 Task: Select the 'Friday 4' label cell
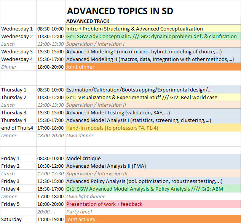tap(18, 189)
